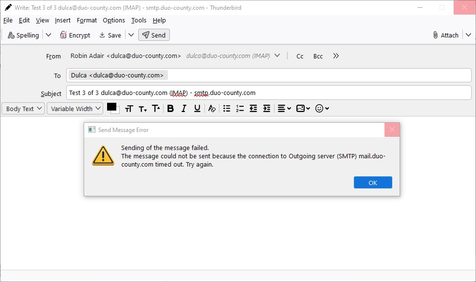
Task: Close the Send Message Error dialog
Action: 392,130
